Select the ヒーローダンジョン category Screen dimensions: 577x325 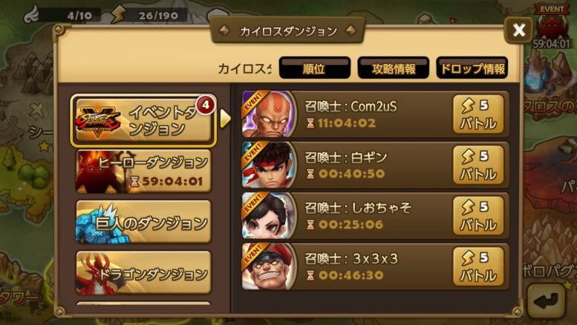(143, 172)
